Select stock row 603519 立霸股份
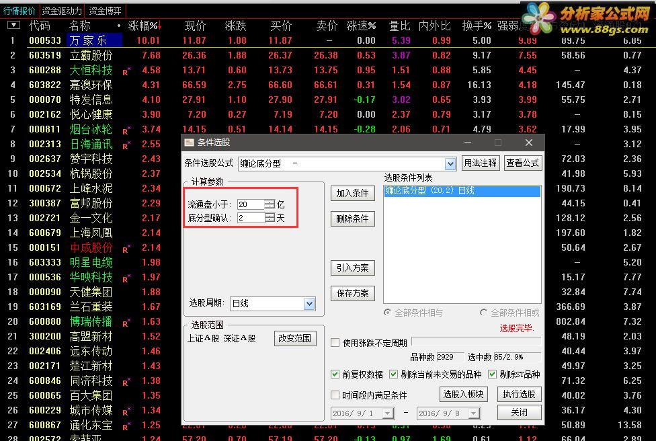The height and width of the screenshot is (441, 656). click(x=327, y=55)
